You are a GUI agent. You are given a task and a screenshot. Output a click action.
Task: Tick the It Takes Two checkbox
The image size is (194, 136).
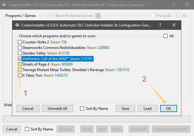pyautogui.click(x=20, y=75)
